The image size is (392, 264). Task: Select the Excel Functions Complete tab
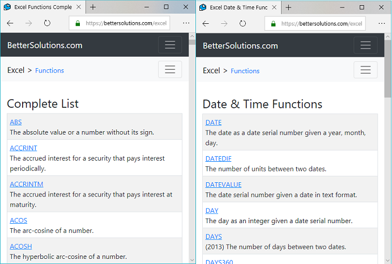[42, 7]
